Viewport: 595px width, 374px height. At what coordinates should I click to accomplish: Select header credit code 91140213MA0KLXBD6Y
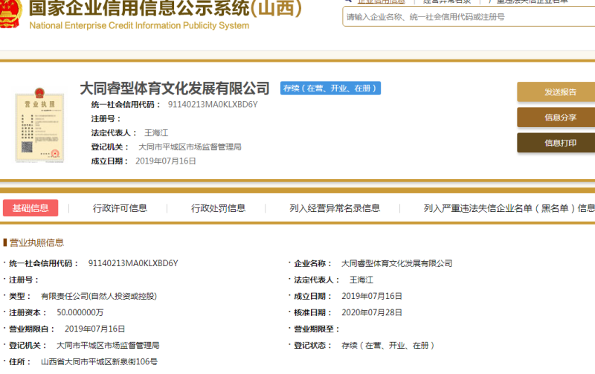(x=213, y=105)
